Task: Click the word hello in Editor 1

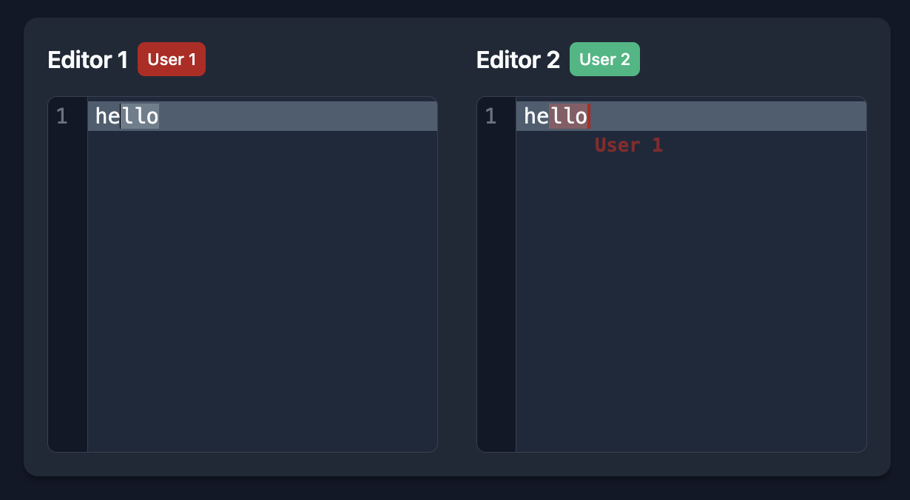Action: 127,116
